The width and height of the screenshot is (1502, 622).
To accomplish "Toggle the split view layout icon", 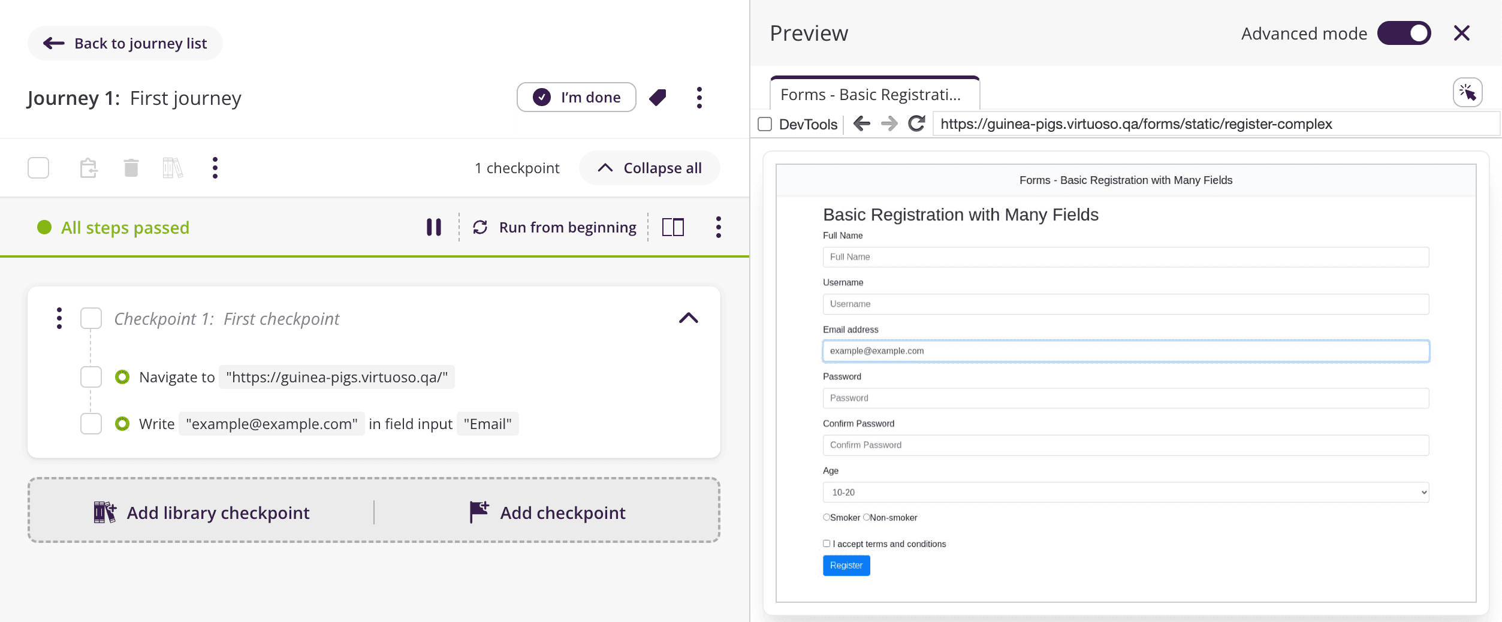I will [672, 227].
